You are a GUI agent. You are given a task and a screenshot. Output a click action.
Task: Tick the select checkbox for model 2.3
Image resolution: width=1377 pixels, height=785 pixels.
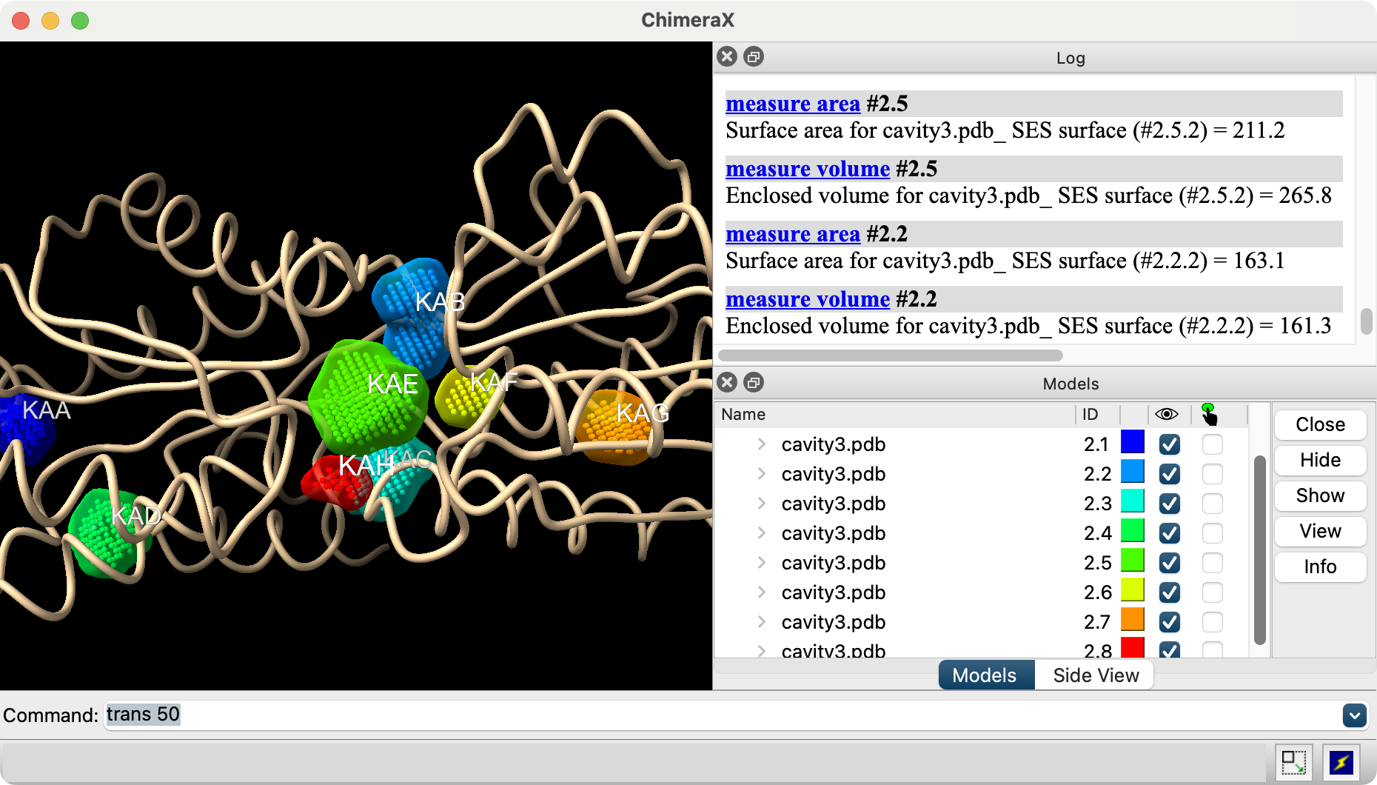[1212, 504]
